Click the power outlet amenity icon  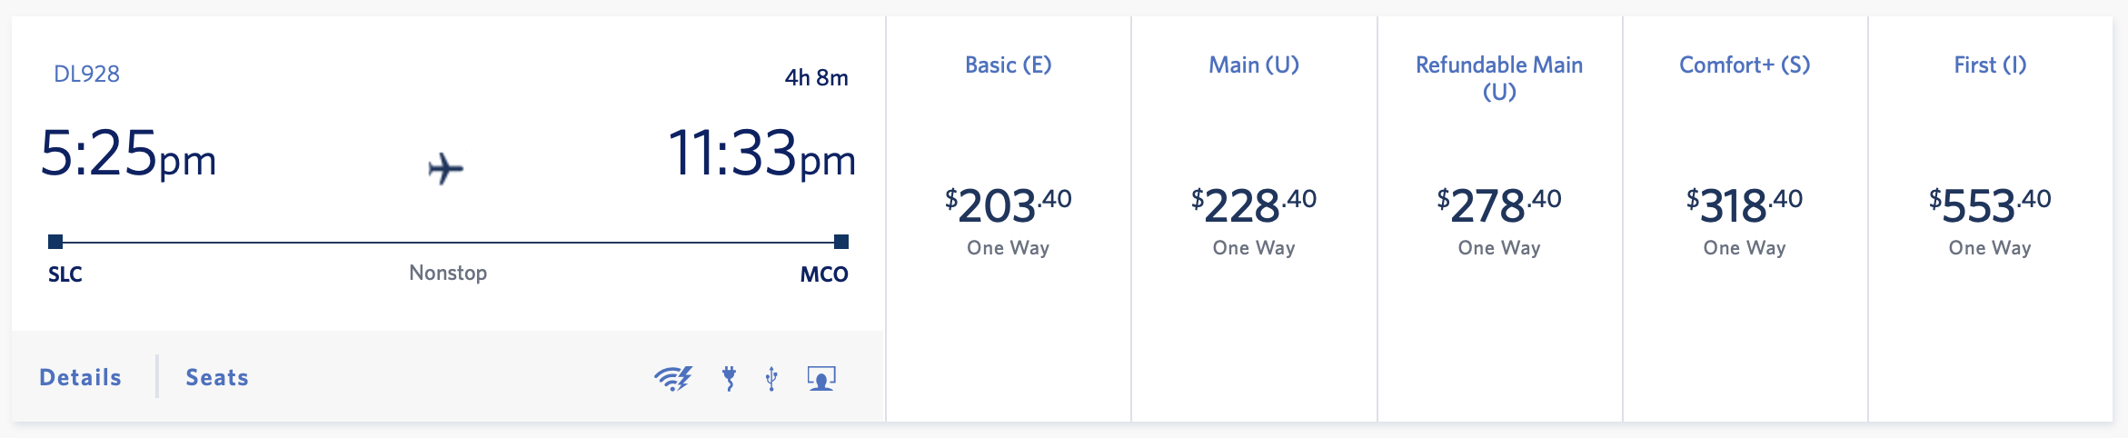[x=729, y=378]
